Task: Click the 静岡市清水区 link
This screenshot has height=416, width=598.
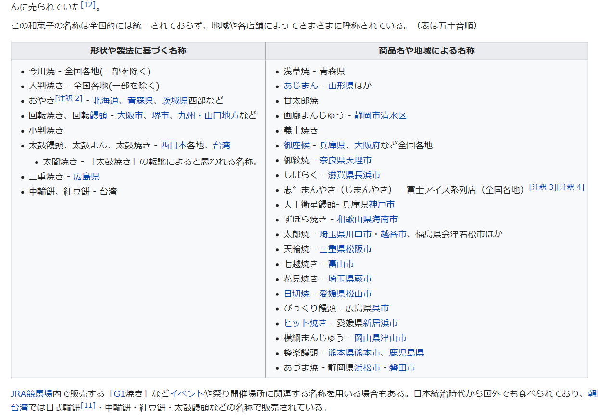Action: click(x=380, y=116)
